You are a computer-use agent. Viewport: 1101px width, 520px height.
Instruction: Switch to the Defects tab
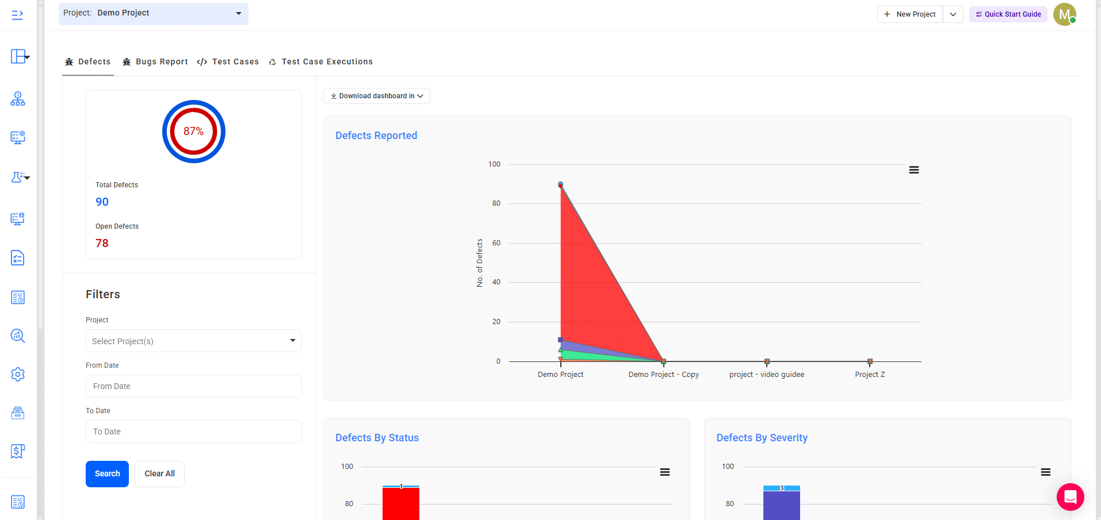click(x=88, y=62)
